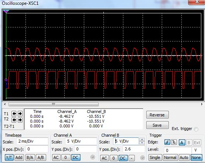Click the T2-T1 label

tap(9, 126)
